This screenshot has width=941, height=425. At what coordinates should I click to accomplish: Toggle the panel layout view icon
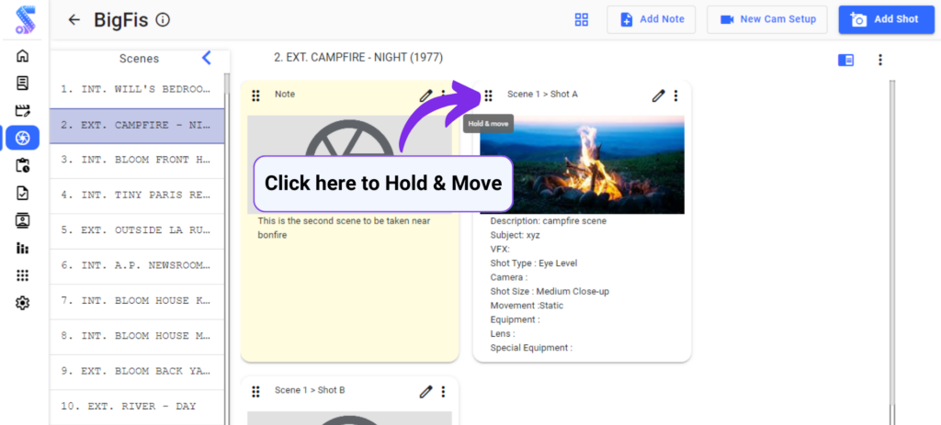point(845,60)
